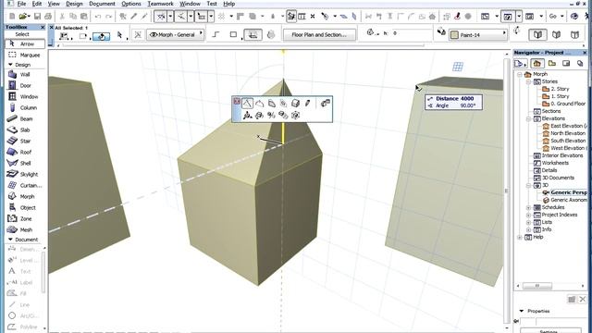This screenshot has height=333, width=592.
Task: Open the Teamwork menu
Action: coord(160,4)
